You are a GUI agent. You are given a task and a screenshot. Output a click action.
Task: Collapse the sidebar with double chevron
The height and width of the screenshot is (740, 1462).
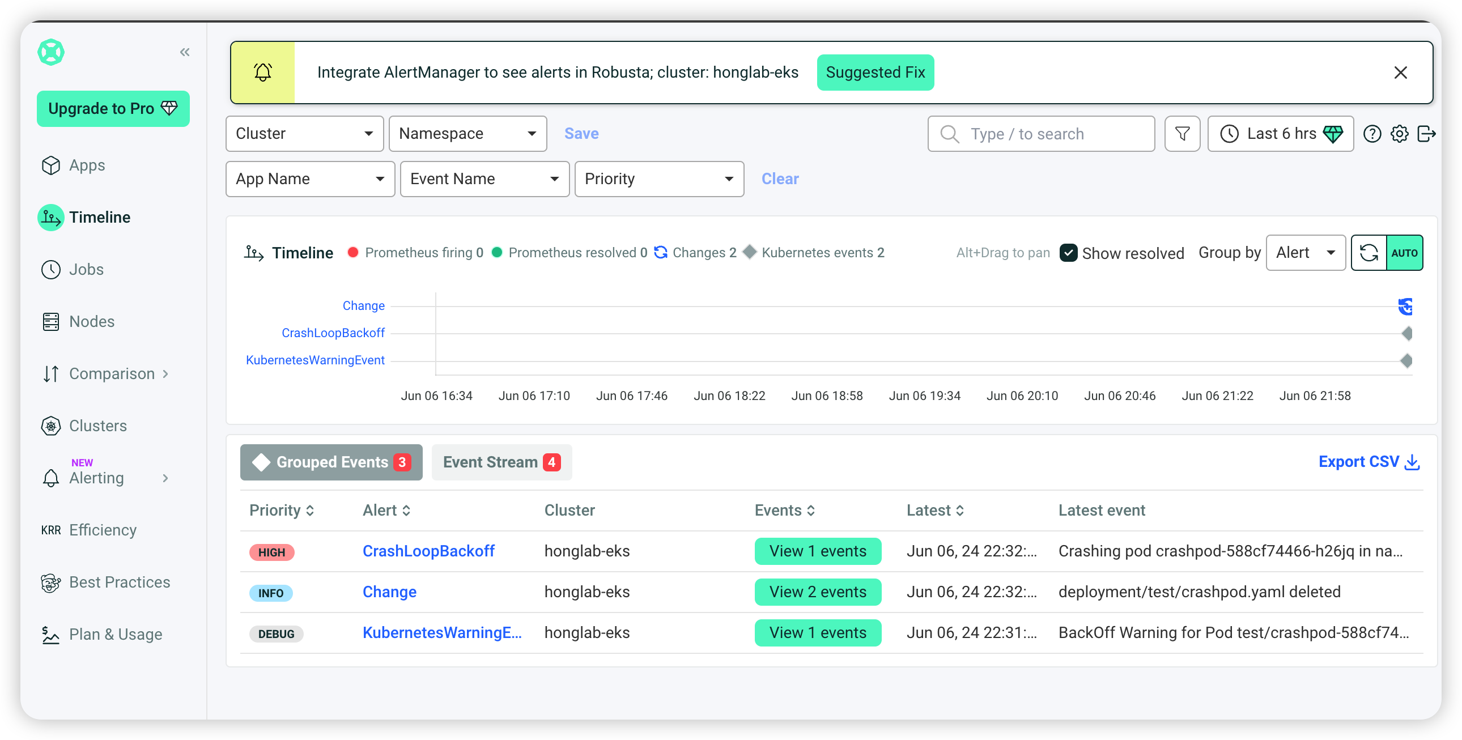point(185,52)
